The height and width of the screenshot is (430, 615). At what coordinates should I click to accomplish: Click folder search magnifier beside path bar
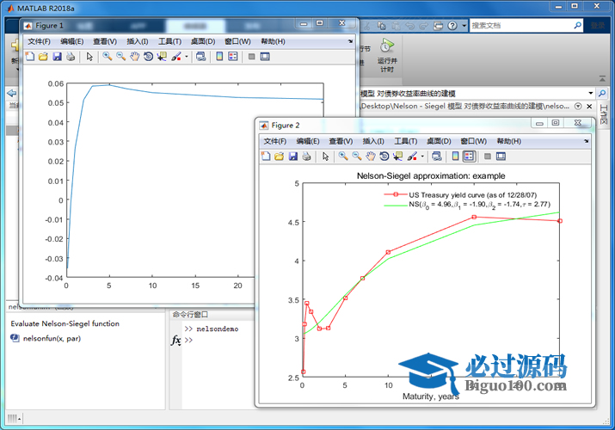[x=601, y=93]
